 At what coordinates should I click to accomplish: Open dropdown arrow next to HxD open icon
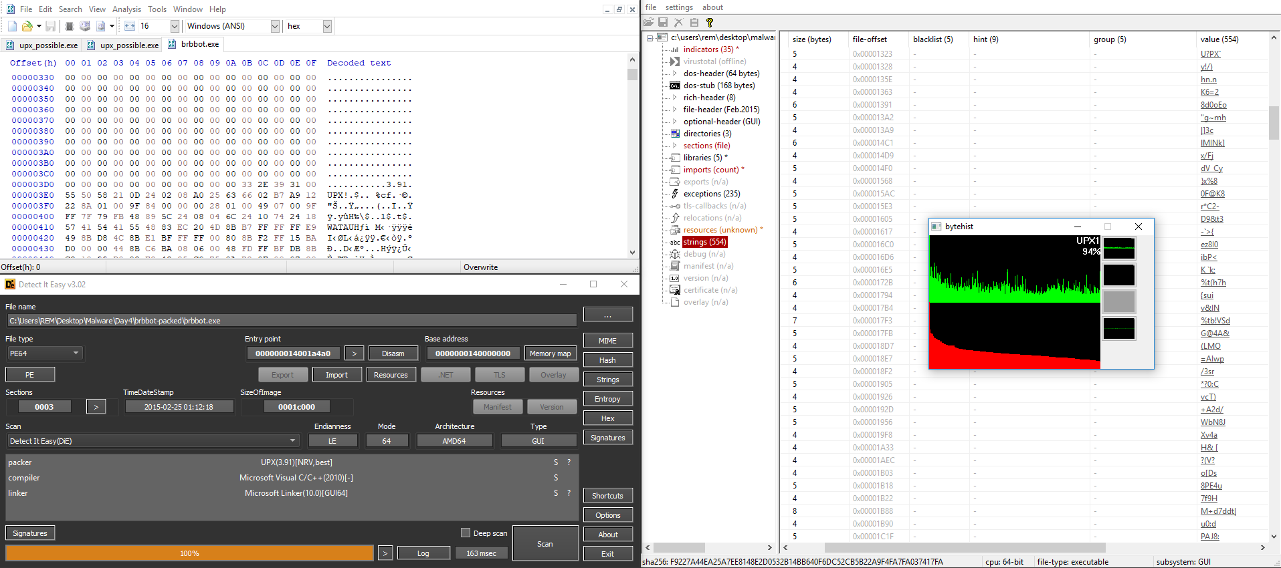(39, 26)
